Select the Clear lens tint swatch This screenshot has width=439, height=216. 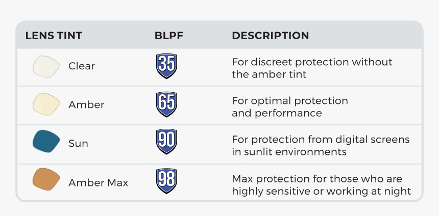coord(46,67)
